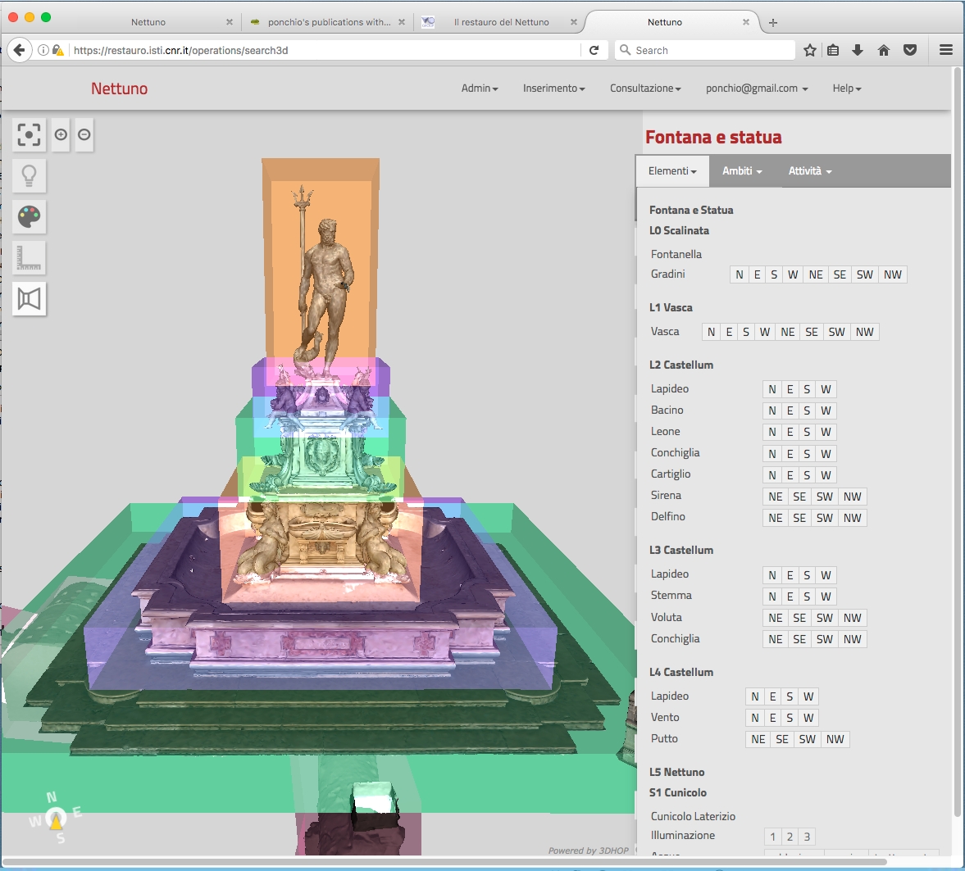Select L5 Nettuno heading
The height and width of the screenshot is (871, 965).
coord(676,772)
